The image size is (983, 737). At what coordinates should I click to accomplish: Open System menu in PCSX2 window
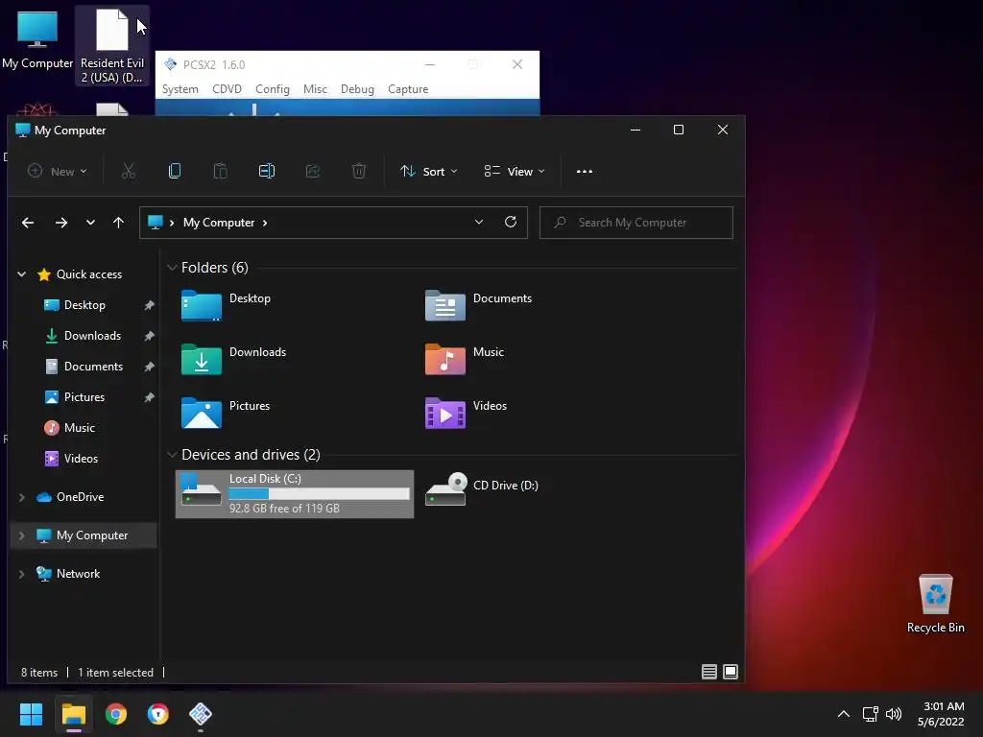(x=180, y=89)
